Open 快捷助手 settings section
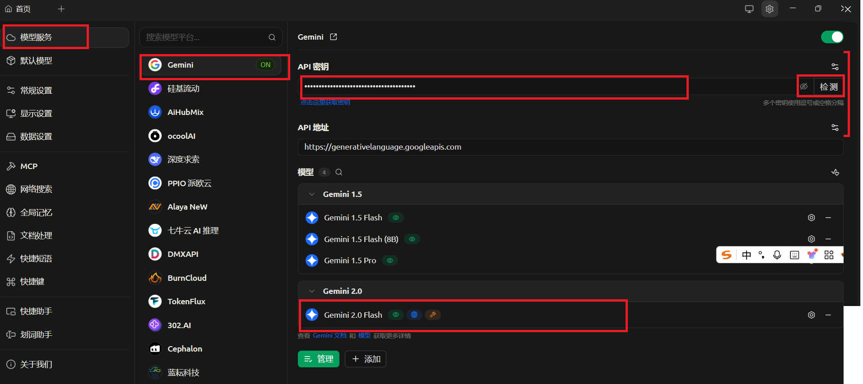 [65, 311]
